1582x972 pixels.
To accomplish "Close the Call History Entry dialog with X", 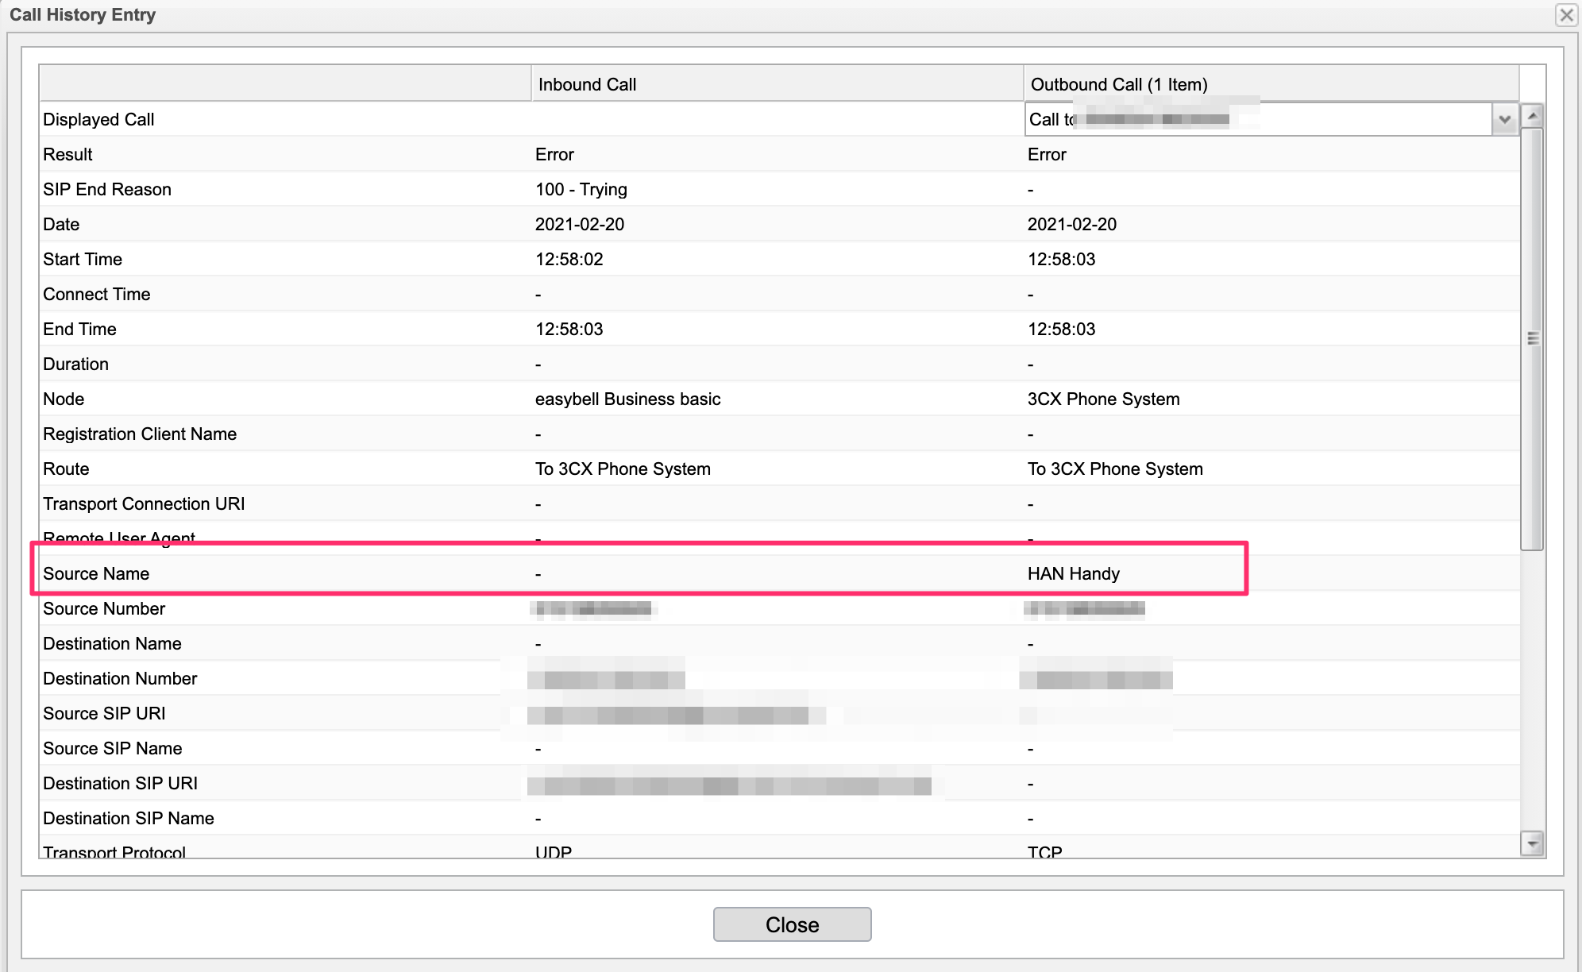I will pyautogui.click(x=1565, y=15).
